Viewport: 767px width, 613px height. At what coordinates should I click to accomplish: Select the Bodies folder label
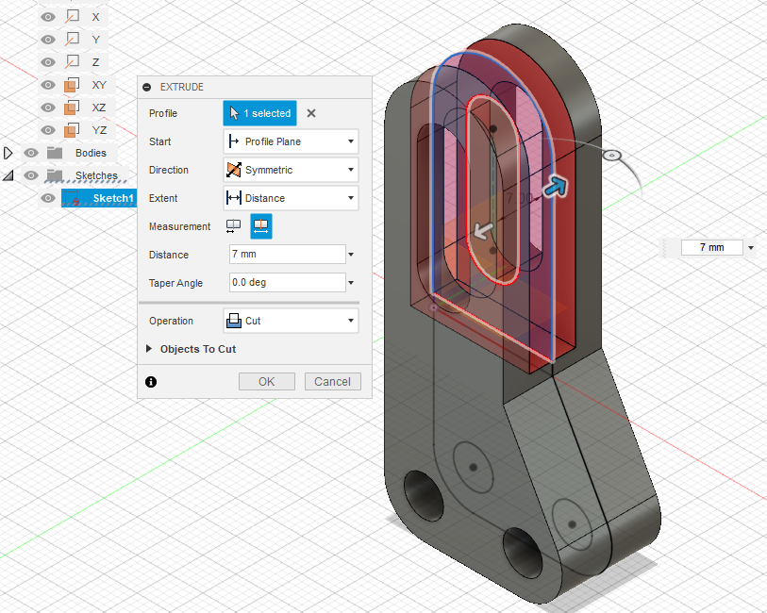(91, 153)
